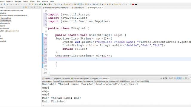This screenshot has height=107, width=191.
Task: Toggle Link with Editor in Package Explorer
Action: point(26,7)
